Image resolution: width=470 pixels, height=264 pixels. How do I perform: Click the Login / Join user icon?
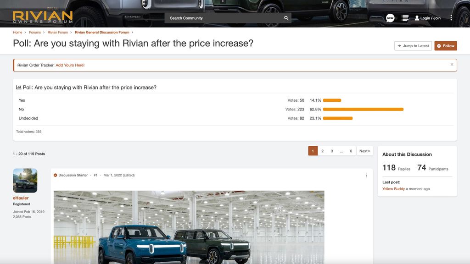coord(417,18)
